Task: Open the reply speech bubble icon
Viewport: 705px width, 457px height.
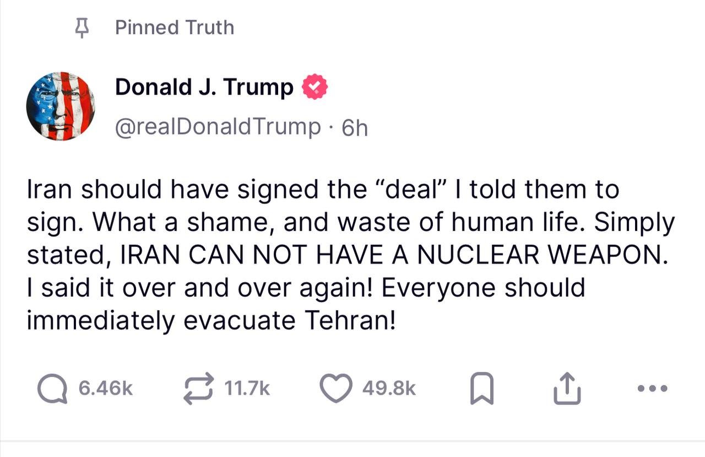Action: 53,389
